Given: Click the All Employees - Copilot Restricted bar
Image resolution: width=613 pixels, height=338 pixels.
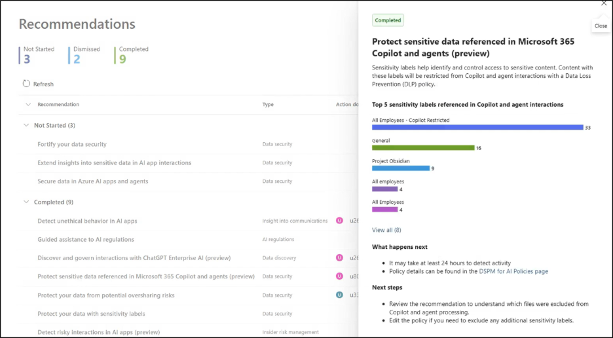Looking at the screenshot, I should [x=477, y=128].
